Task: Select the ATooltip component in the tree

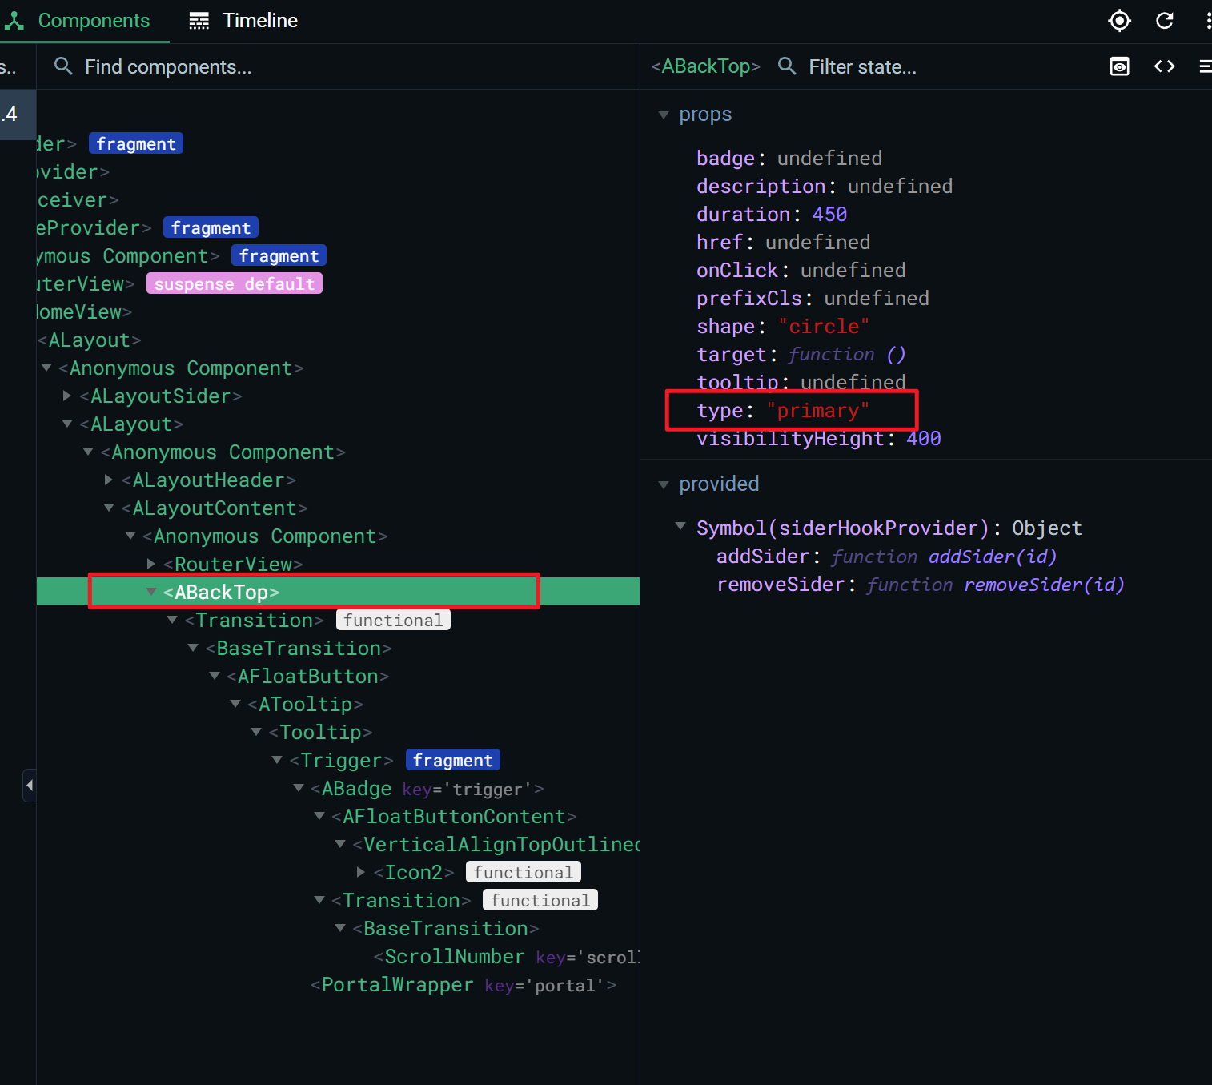Action: click(304, 704)
